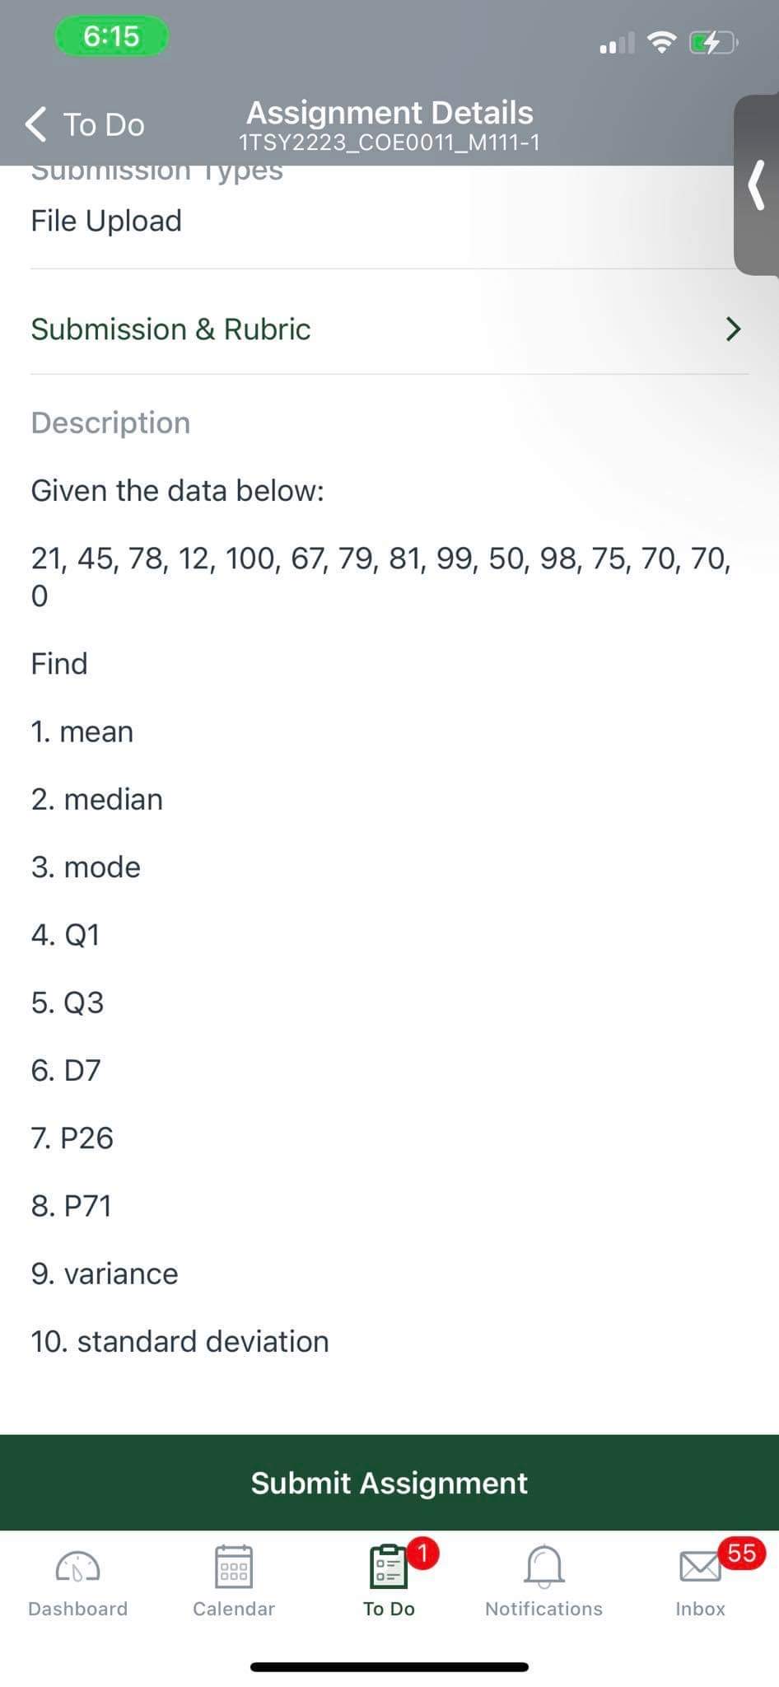The height and width of the screenshot is (1687, 779).
Task: Expand the Submission & Rubric section
Action: pyautogui.click(x=388, y=329)
